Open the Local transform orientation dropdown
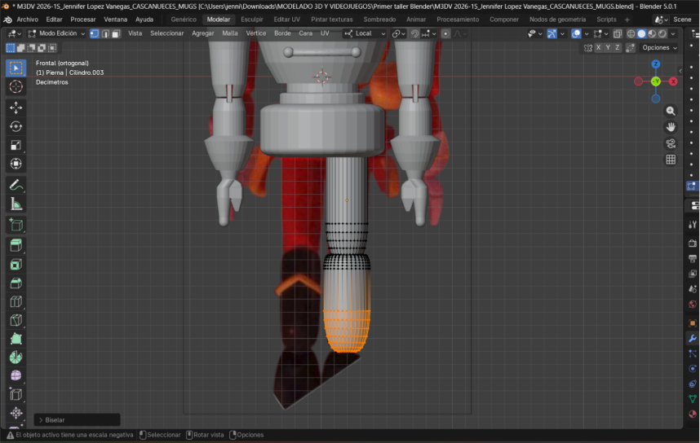 [x=364, y=33]
